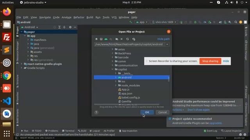Open the Terminal tool window tab
250x140 pixels.
68,131
